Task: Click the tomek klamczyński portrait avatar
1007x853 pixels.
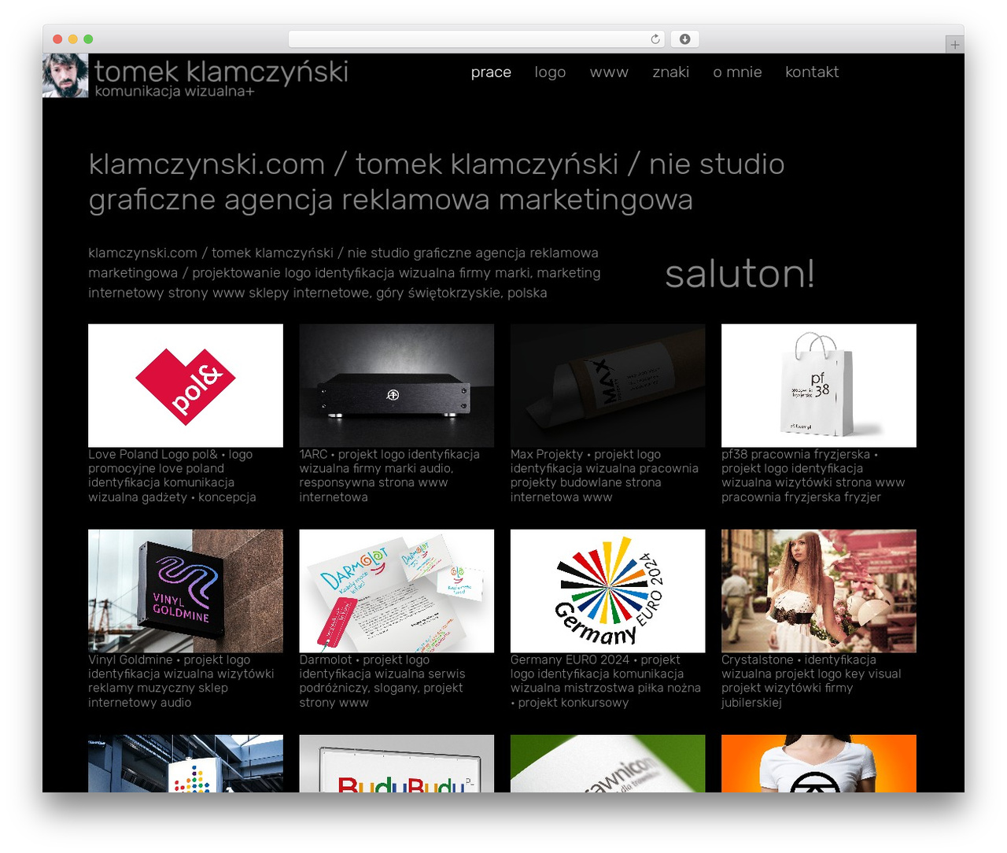Action: (x=65, y=76)
